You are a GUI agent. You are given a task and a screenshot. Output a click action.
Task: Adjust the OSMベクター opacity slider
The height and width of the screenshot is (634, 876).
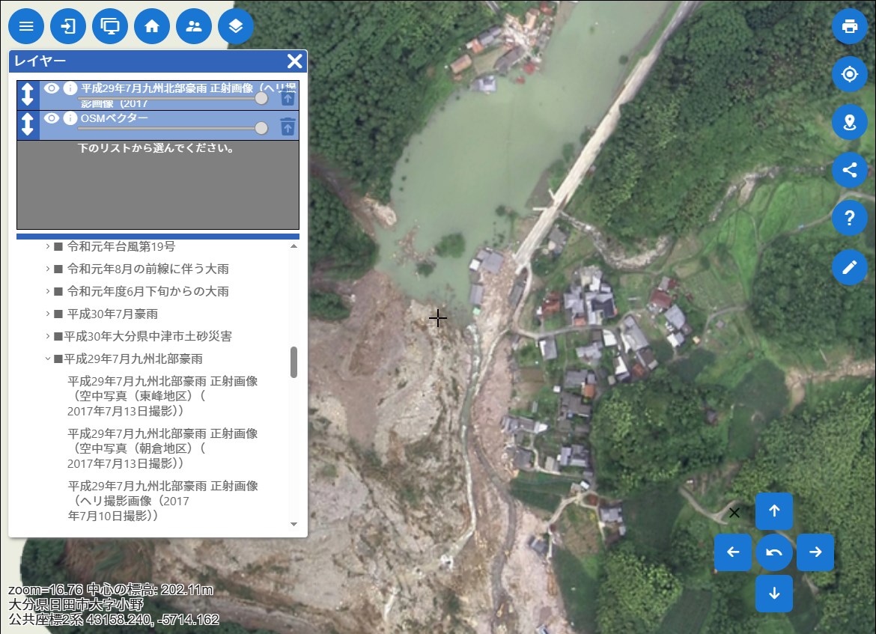pos(261,129)
